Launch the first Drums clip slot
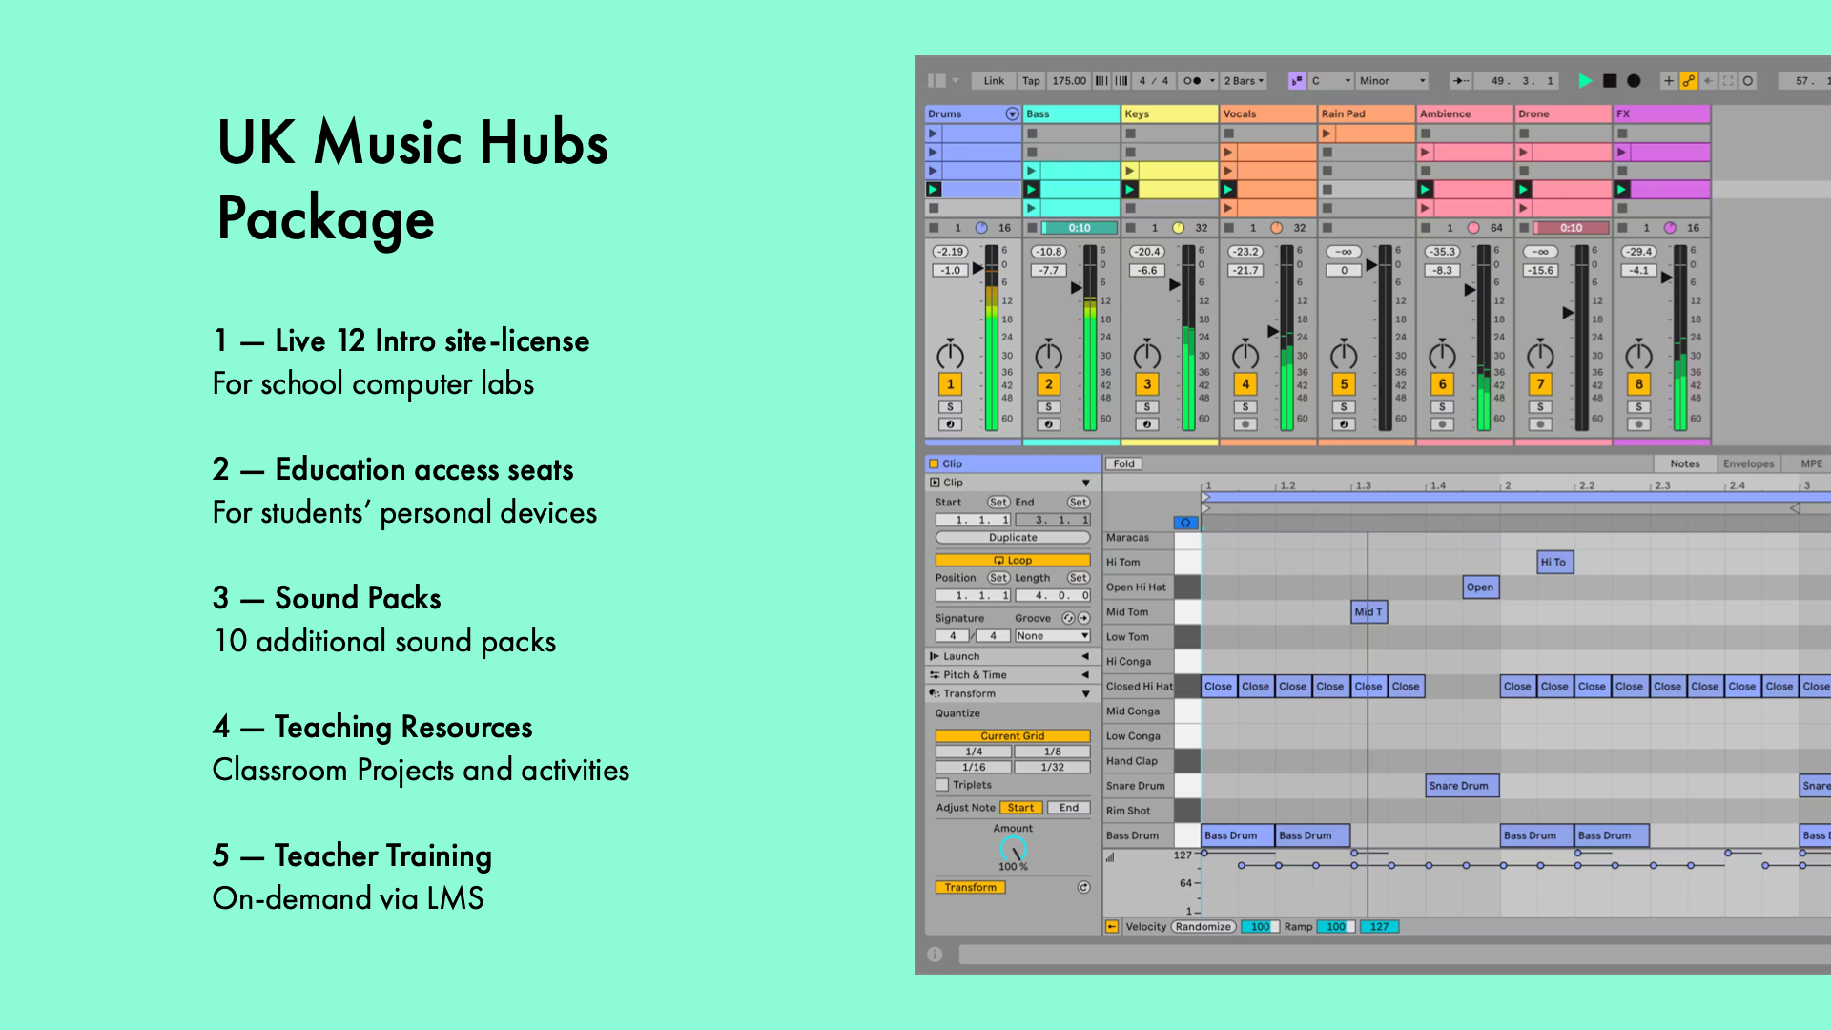 pyautogui.click(x=934, y=134)
